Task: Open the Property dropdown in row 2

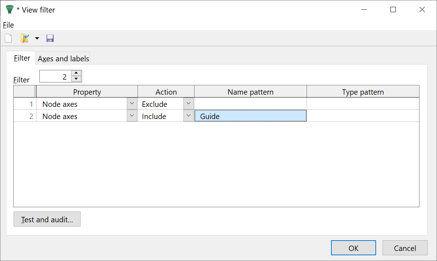Action: (x=132, y=116)
